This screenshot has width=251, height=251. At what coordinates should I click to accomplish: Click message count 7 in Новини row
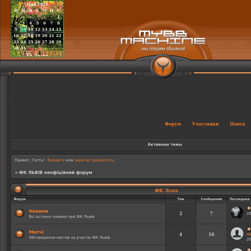coord(211,213)
